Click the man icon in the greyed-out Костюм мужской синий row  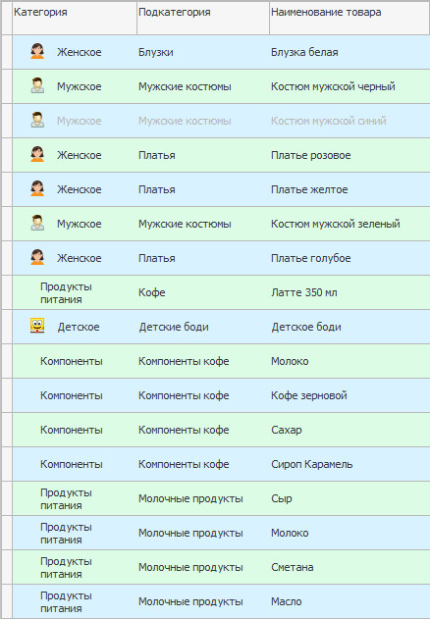[37, 120]
